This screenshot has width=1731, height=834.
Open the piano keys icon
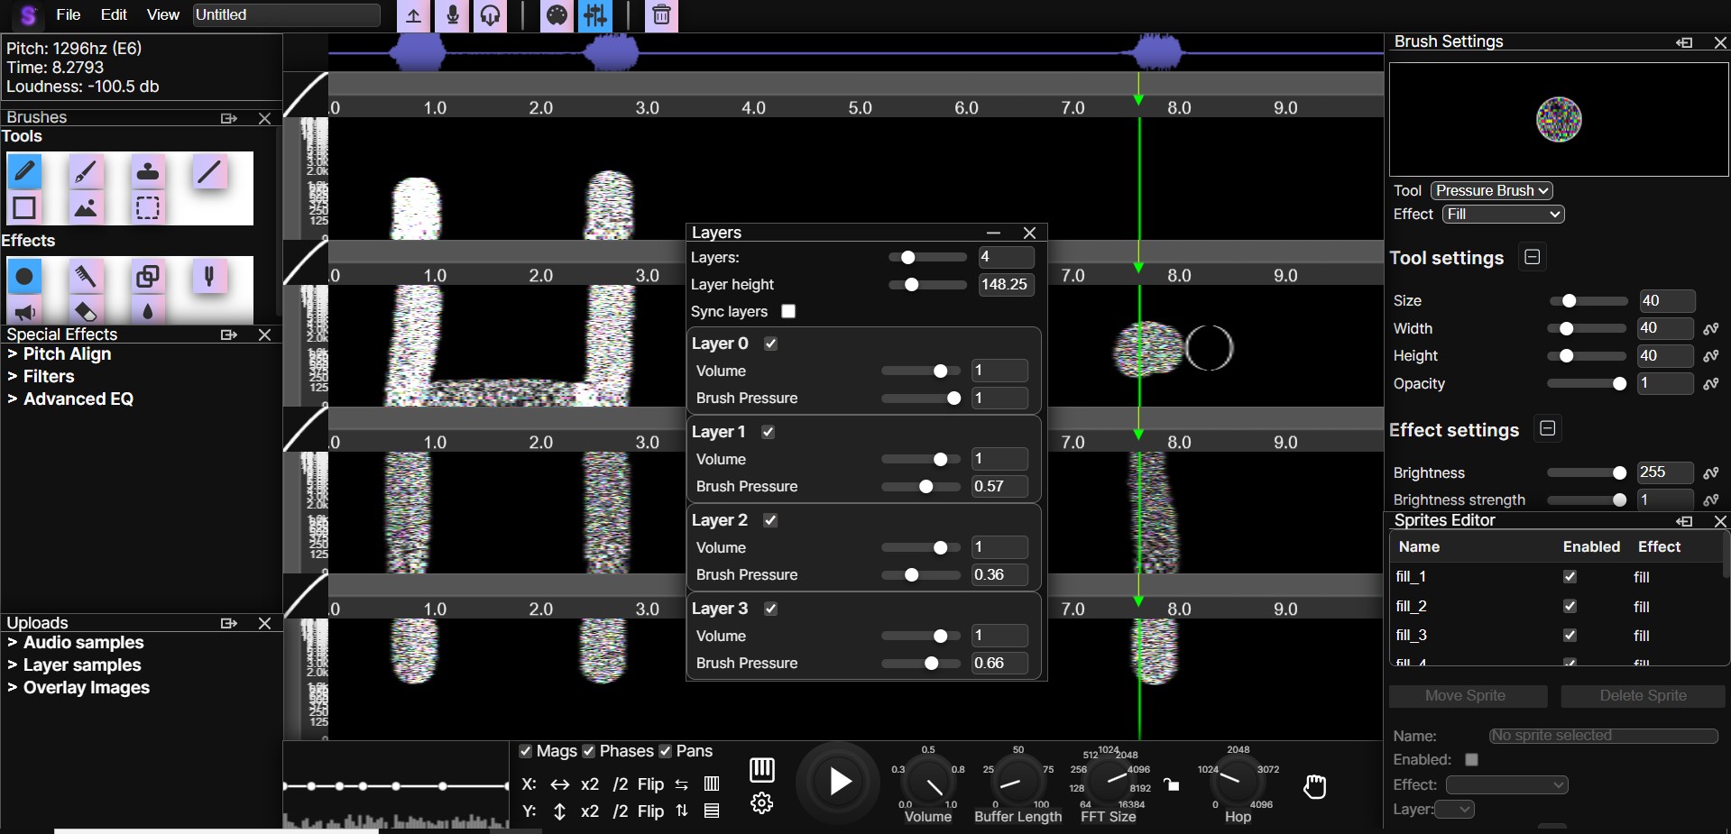click(762, 769)
